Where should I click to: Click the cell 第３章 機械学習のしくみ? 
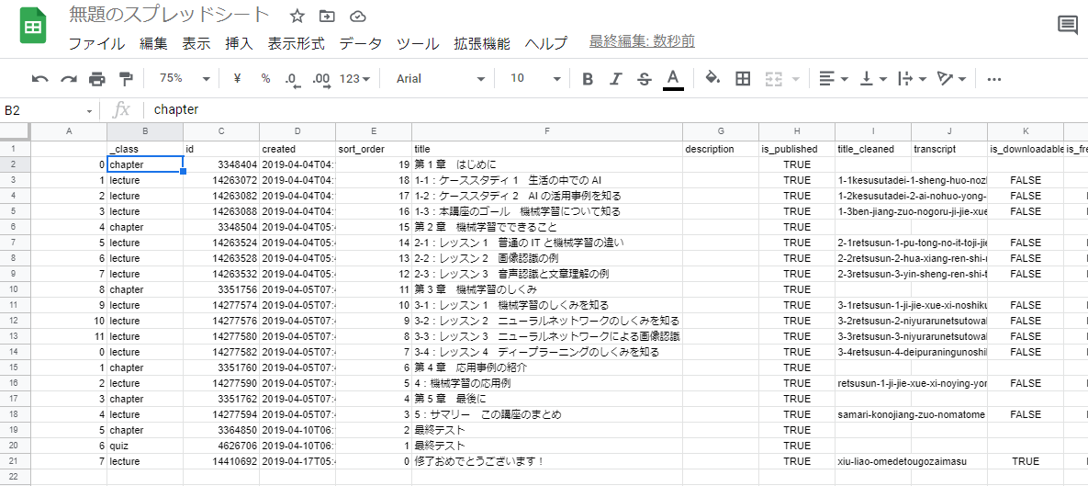pyautogui.click(x=547, y=288)
